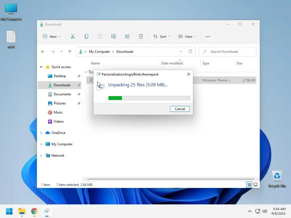Open the clock and date panel
Screen dimensions: 291x218
click(278, 211)
